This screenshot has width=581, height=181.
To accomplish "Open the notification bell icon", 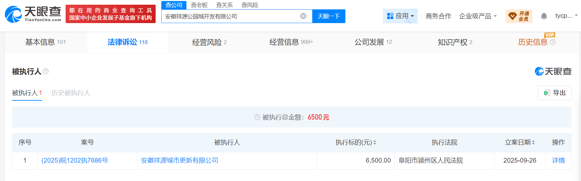I will coord(544,16).
